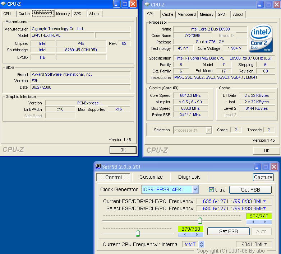The image size is (281, 254).
Task: Click the 536/760 green value box
Action: coord(259,216)
